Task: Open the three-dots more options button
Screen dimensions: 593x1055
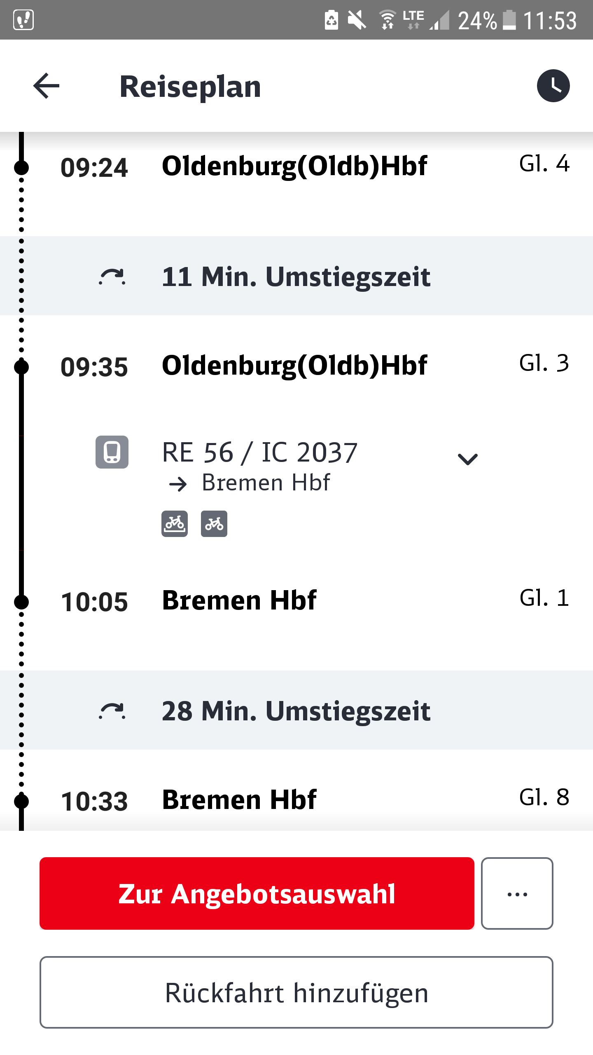Action: point(517,893)
